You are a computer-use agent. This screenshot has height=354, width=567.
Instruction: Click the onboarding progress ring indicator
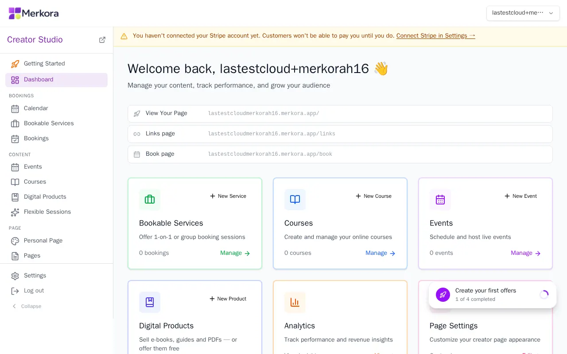[544, 295]
